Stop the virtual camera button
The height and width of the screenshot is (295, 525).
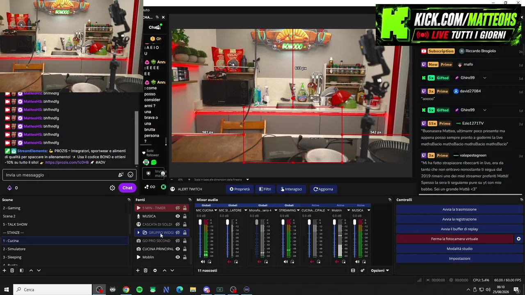click(x=454, y=239)
